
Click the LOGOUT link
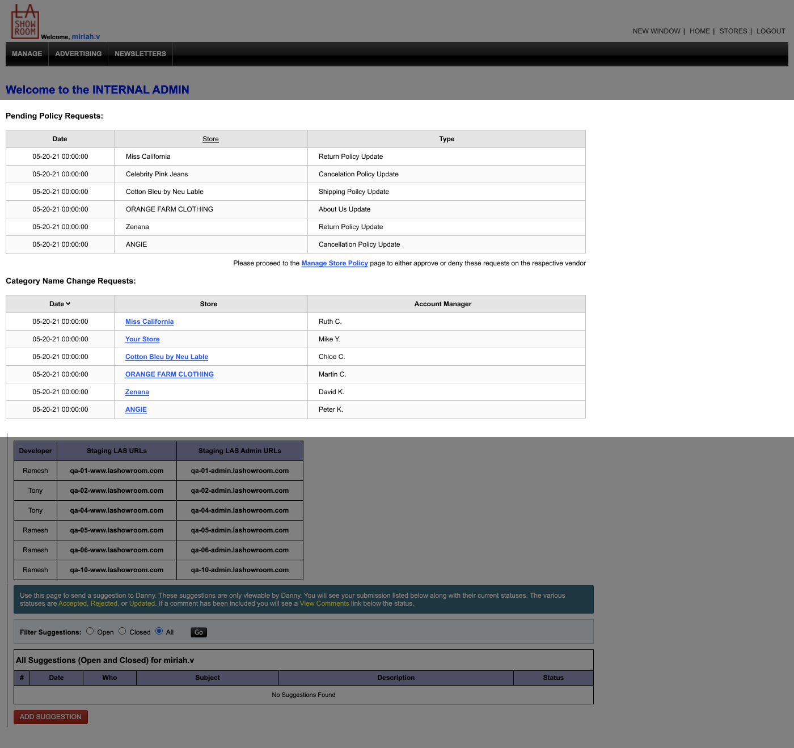[771, 31]
